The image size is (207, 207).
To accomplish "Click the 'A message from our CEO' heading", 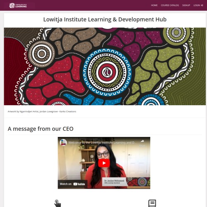I will tap(41, 129).
